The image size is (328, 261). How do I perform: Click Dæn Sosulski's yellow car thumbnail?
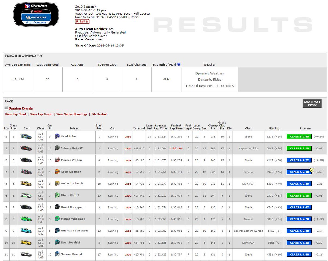point(26,242)
